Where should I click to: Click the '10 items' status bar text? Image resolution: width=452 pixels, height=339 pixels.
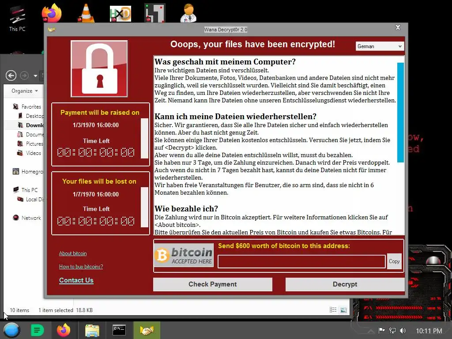tap(19, 310)
